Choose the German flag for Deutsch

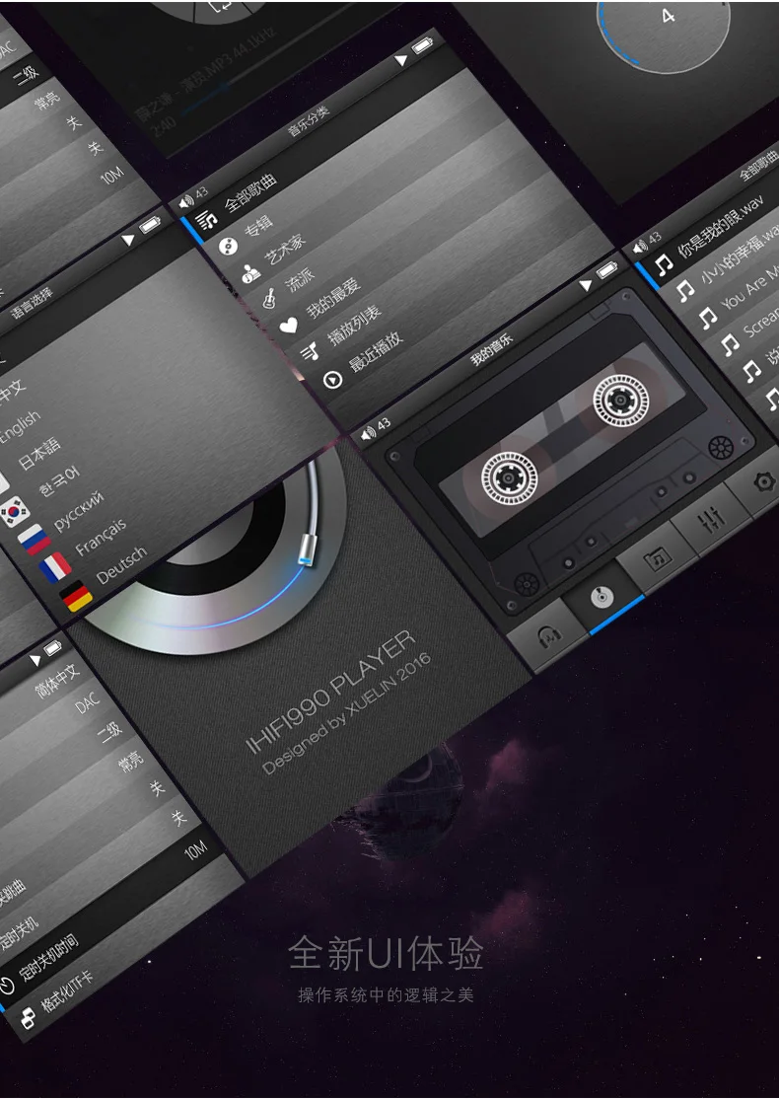tap(76, 596)
